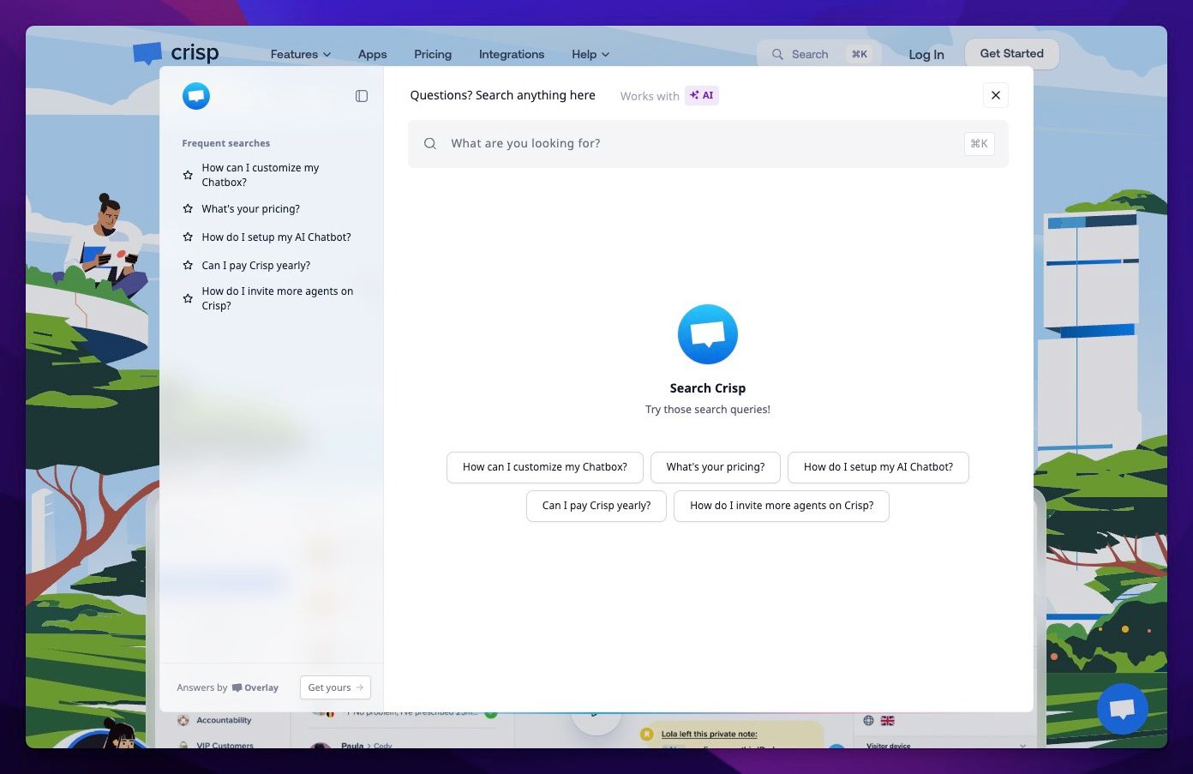The width and height of the screenshot is (1193, 774).
Task: Click the 'Answers by Overlay' link
Action: click(227, 687)
